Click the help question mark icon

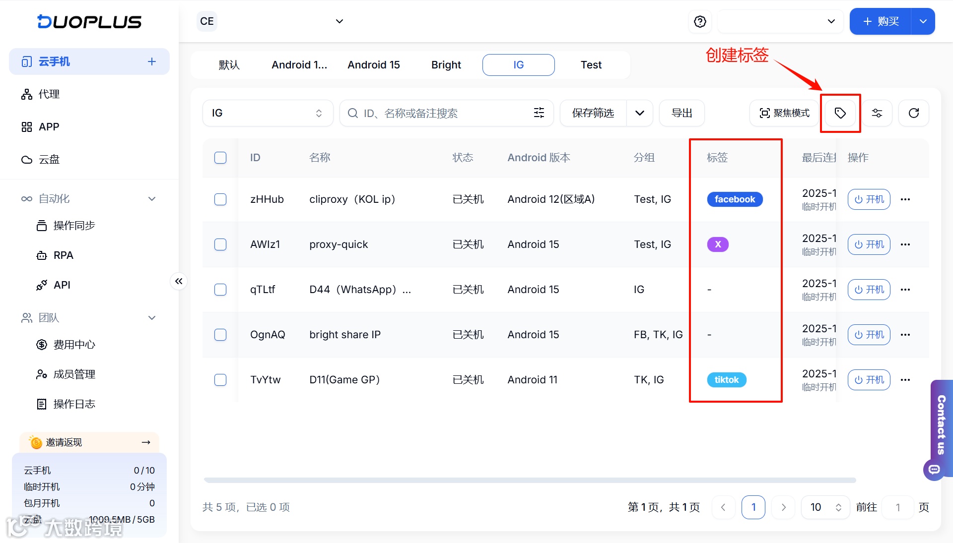pos(700,21)
